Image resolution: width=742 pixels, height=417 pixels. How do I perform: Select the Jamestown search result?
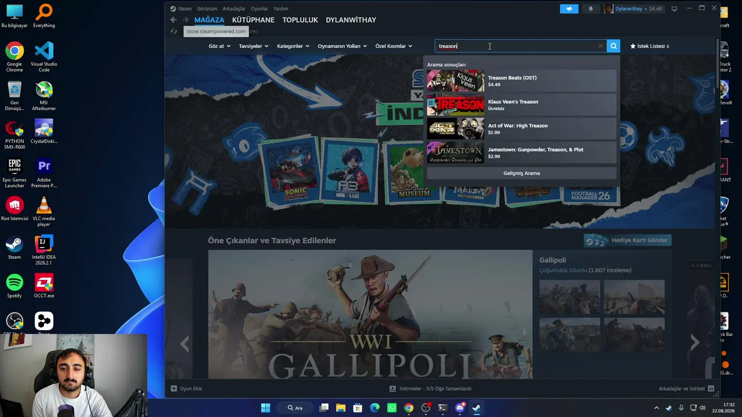tap(522, 153)
